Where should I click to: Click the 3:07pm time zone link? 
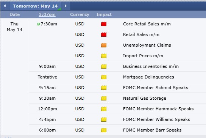point(47,14)
